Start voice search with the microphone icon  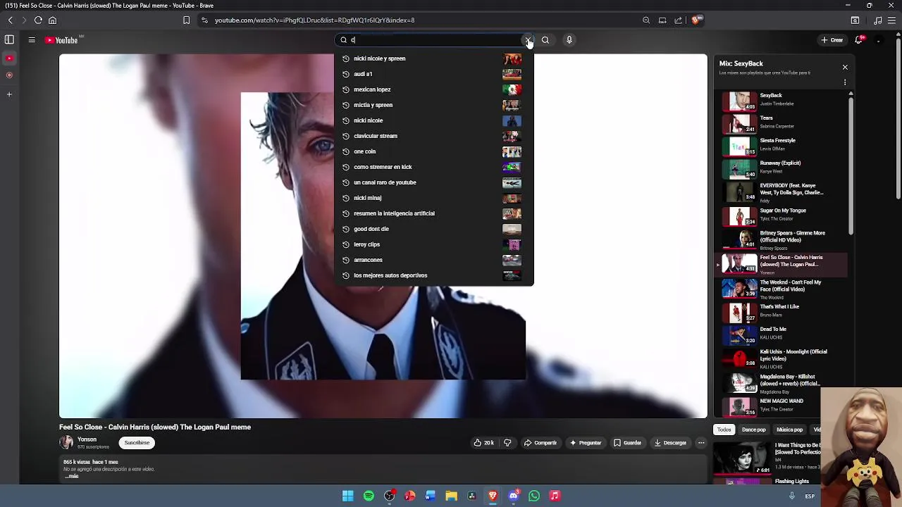tap(569, 40)
